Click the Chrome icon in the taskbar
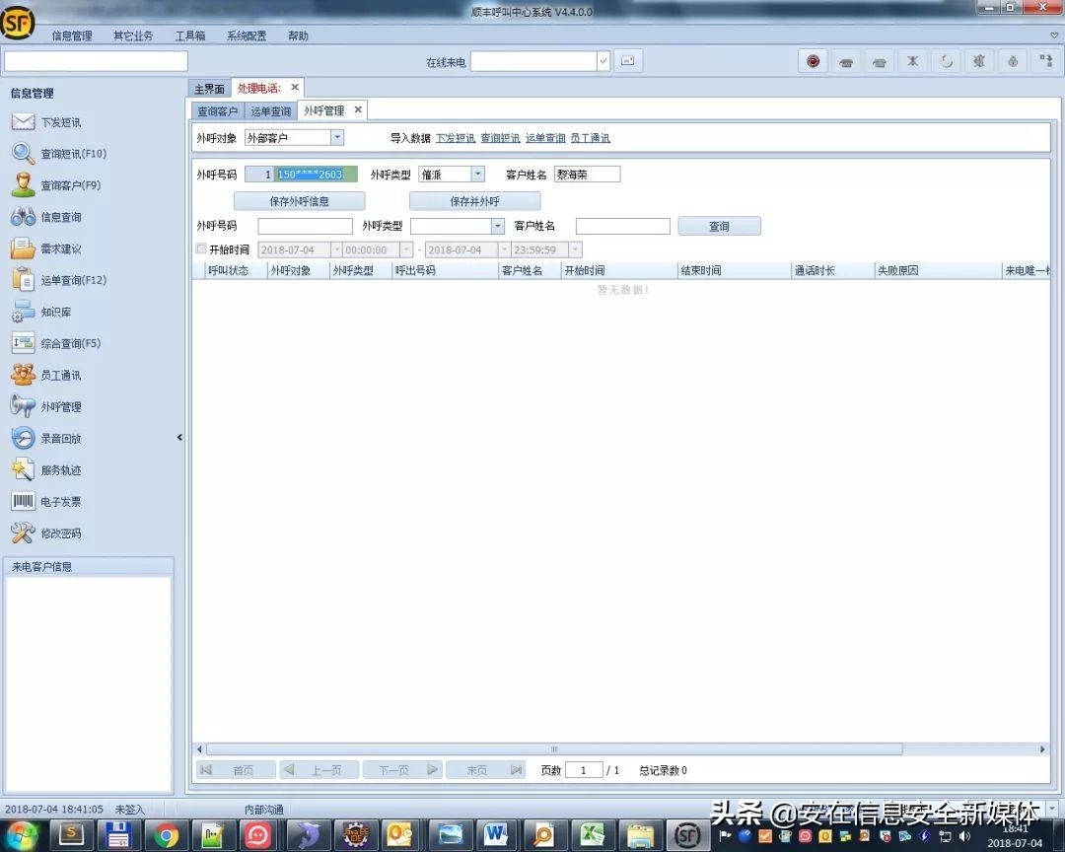 167,836
